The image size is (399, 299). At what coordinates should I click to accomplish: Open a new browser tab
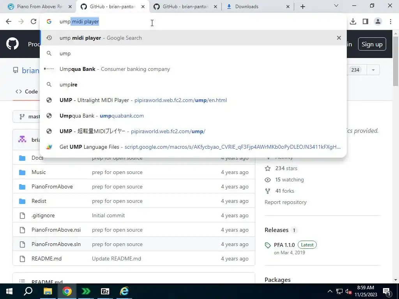[x=302, y=7]
